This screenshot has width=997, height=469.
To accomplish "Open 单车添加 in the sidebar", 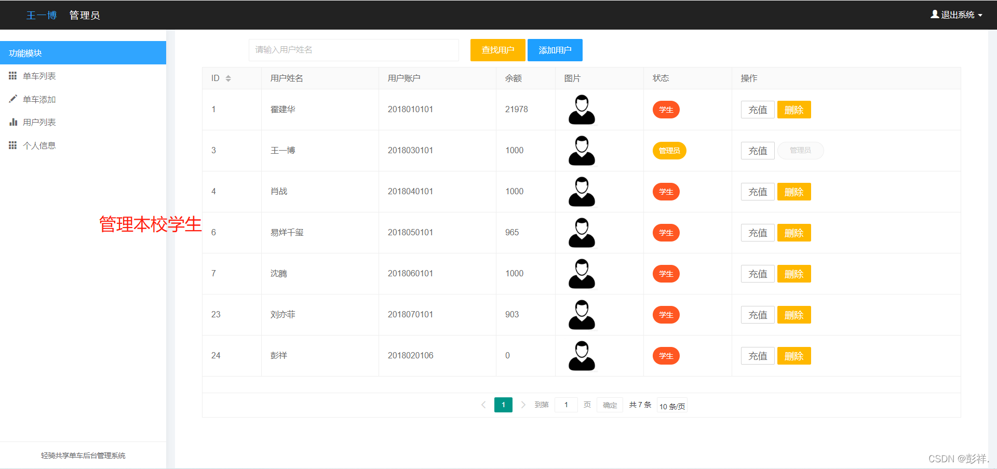I will (83, 99).
